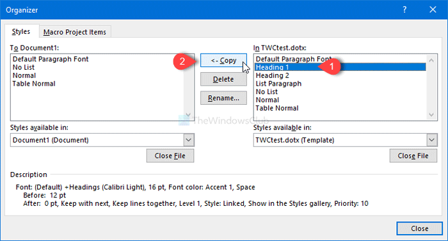Click scroll down arrow of Document1 list
Image resolution: width=448 pixels, height=241 pixels.
point(188,115)
